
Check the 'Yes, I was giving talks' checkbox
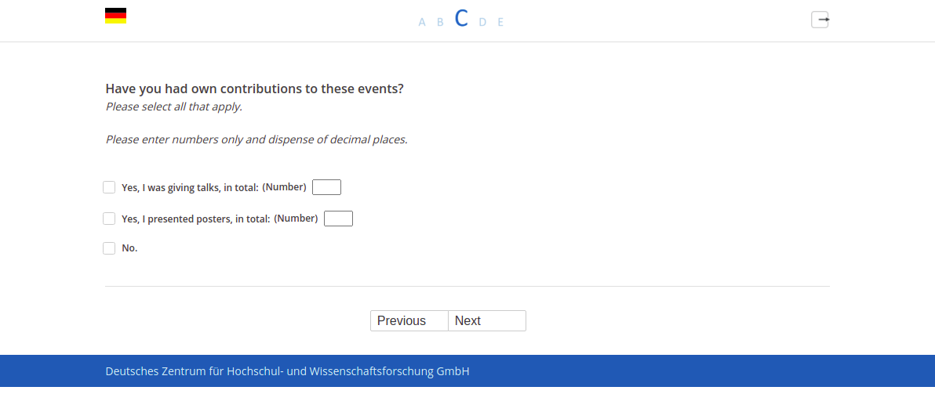[109, 187]
